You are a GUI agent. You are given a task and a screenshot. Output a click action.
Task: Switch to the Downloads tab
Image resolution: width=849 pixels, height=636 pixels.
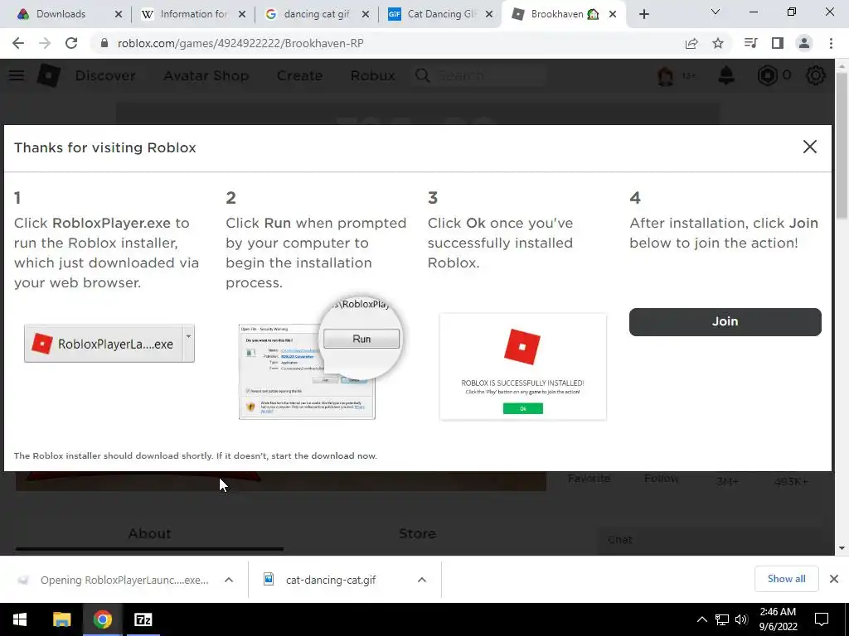click(x=61, y=14)
